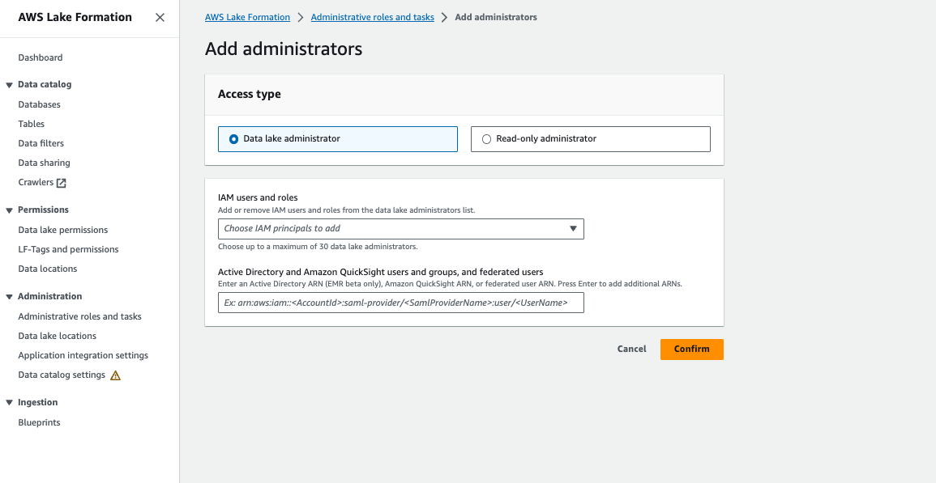The height and width of the screenshot is (483, 936).
Task: Click the Confirm button
Action: click(x=692, y=350)
